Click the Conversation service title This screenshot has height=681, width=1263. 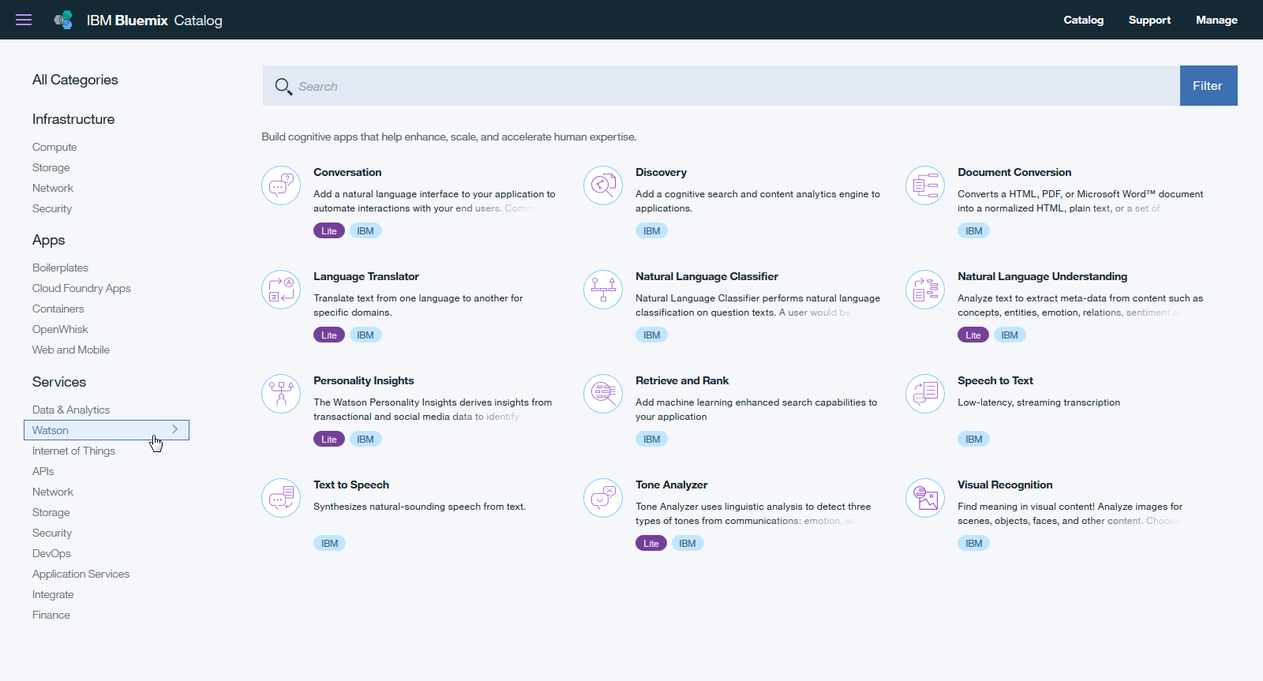[x=347, y=172]
